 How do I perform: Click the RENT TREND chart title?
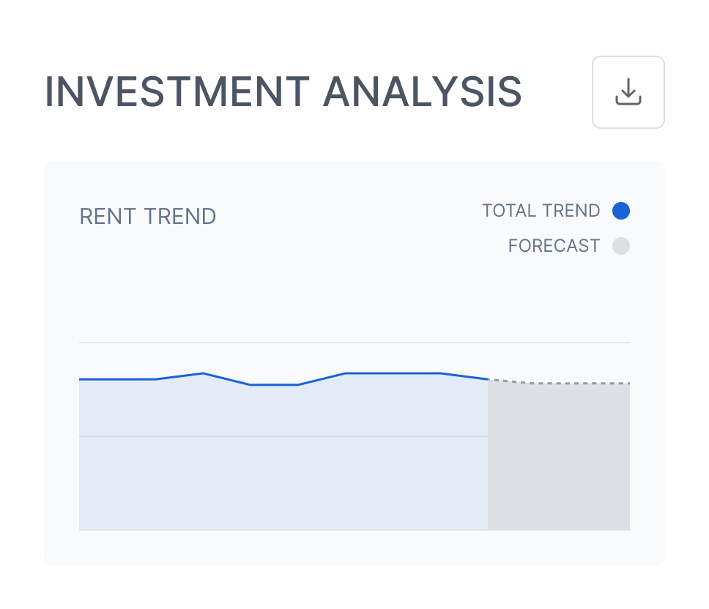pos(147,217)
